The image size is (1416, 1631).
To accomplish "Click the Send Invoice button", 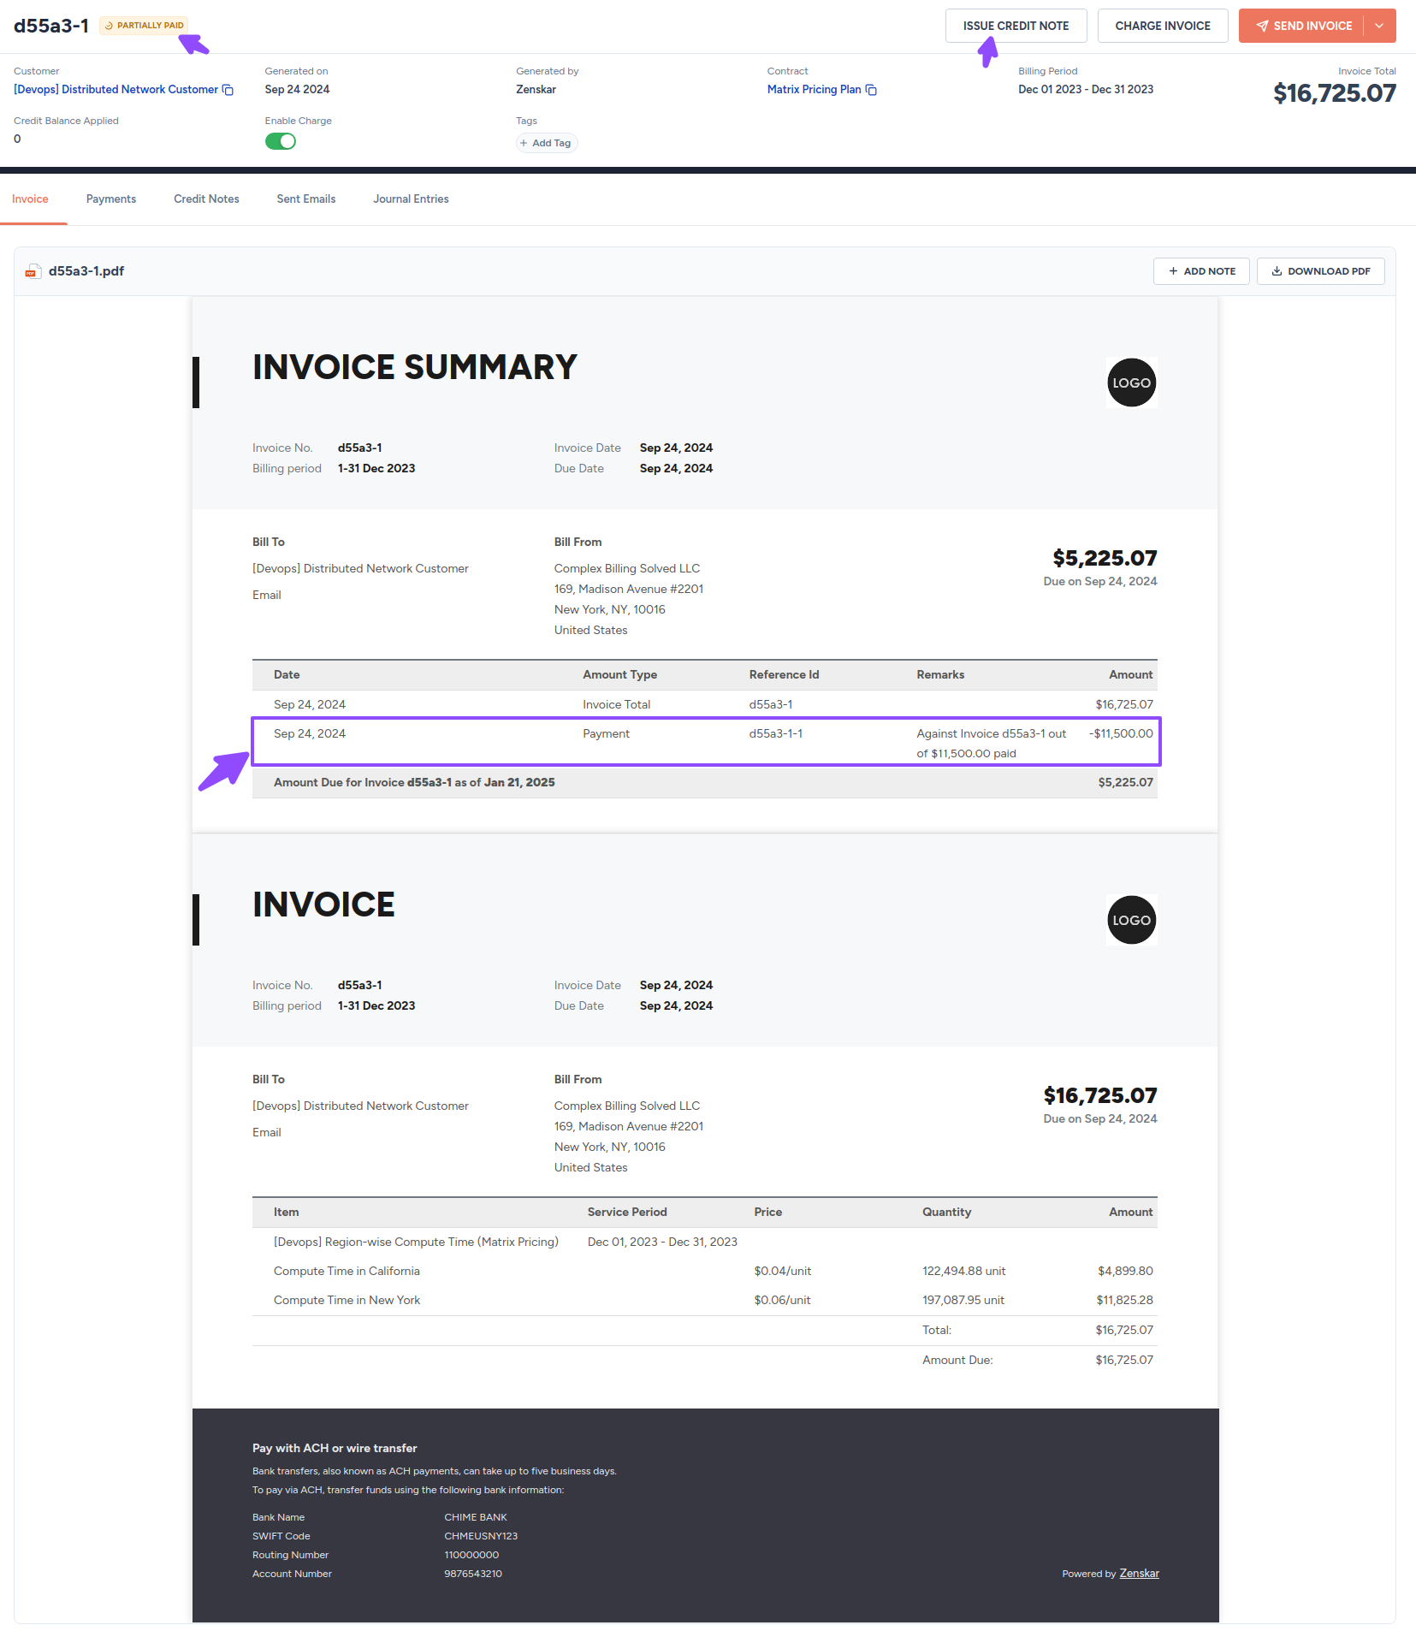I will (x=1302, y=26).
